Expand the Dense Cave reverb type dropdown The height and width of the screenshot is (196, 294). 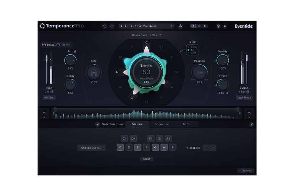(147, 35)
